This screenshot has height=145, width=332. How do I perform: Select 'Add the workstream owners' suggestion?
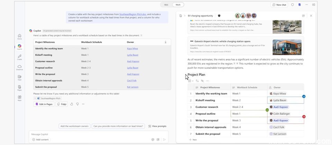coord(74,126)
